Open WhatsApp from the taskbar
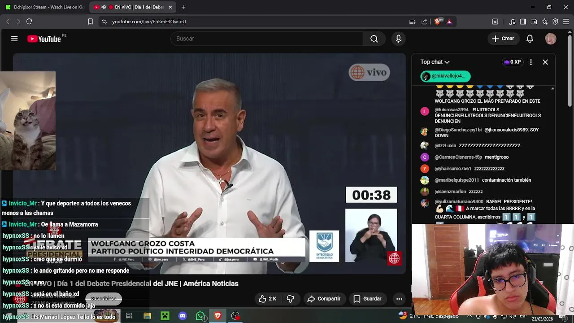This screenshot has height=323, width=574. tap(200, 316)
